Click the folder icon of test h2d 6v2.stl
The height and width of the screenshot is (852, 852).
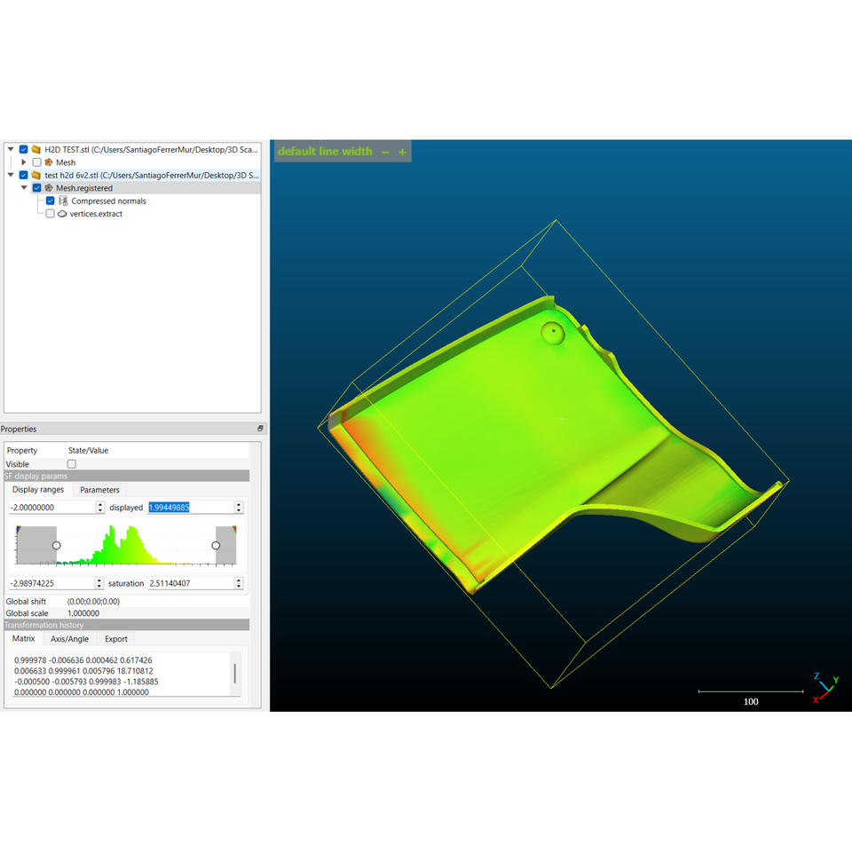(x=35, y=176)
